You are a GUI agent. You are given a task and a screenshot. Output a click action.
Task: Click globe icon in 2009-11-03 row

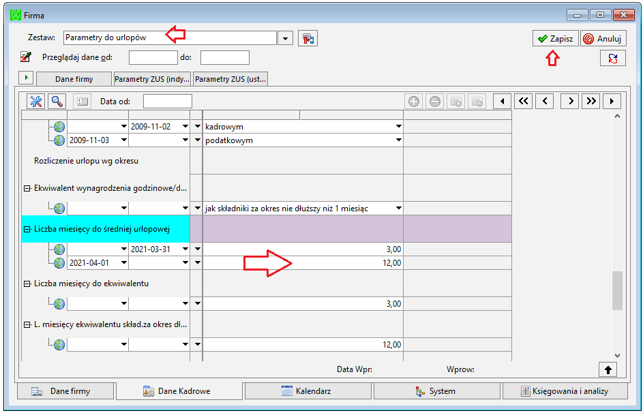click(x=59, y=140)
